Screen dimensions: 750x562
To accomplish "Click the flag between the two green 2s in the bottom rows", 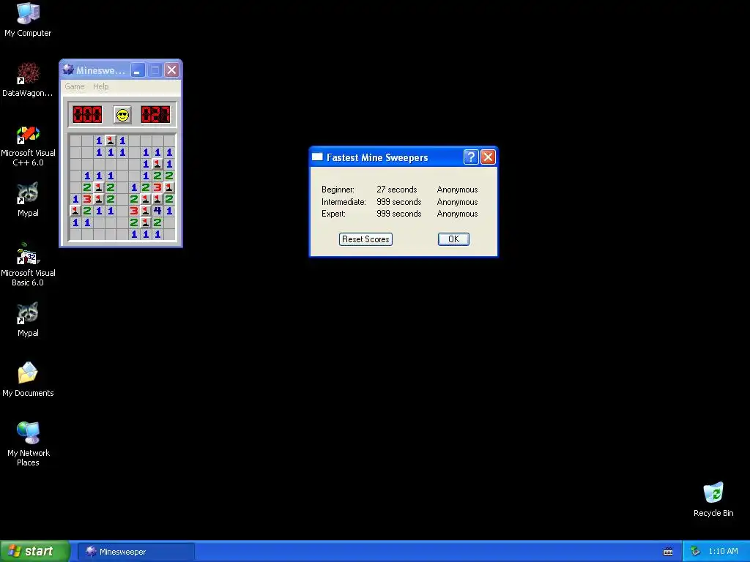I will [x=146, y=222].
